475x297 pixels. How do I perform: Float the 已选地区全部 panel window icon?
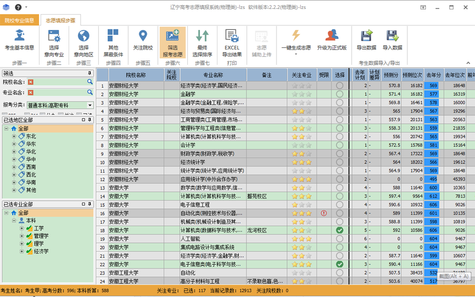coord(83,120)
